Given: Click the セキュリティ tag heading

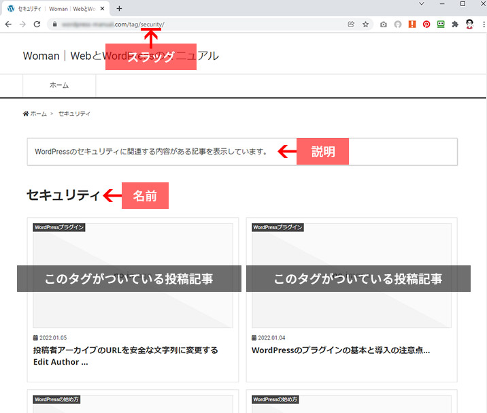Looking at the screenshot, I should (63, 195).
